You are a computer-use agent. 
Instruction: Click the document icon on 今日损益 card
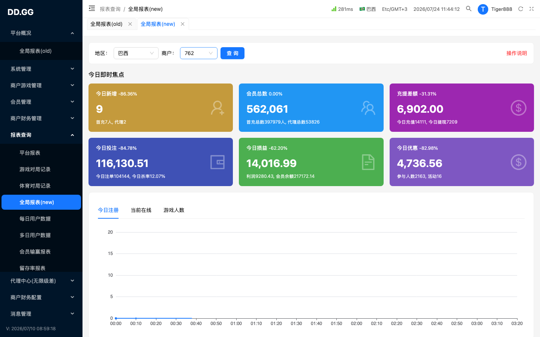pyautogui.click(x=368, y=162)
